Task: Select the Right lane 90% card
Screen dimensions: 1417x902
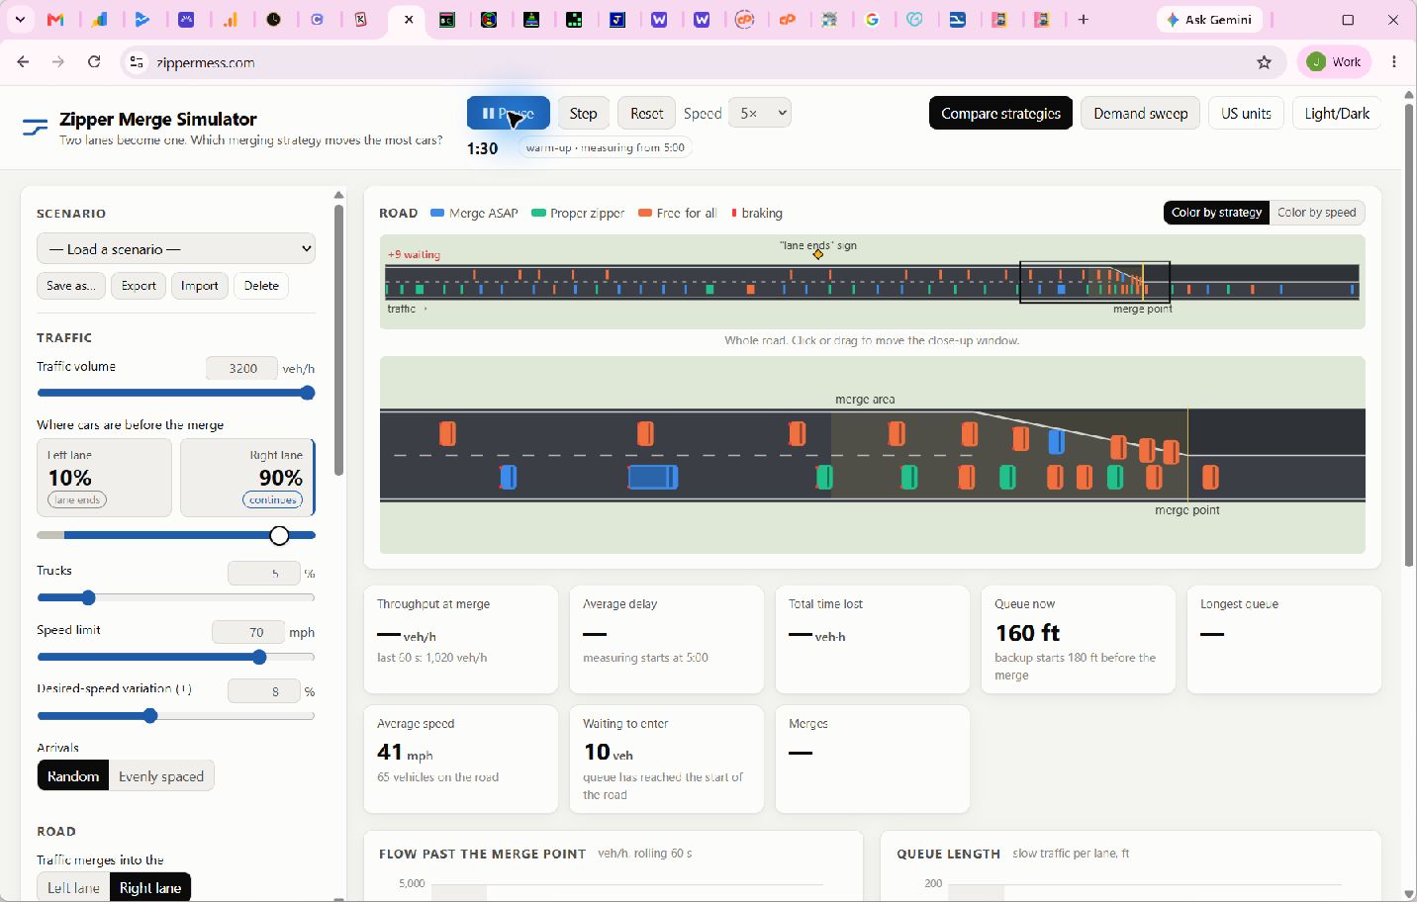Action: (x=247, y=478)
